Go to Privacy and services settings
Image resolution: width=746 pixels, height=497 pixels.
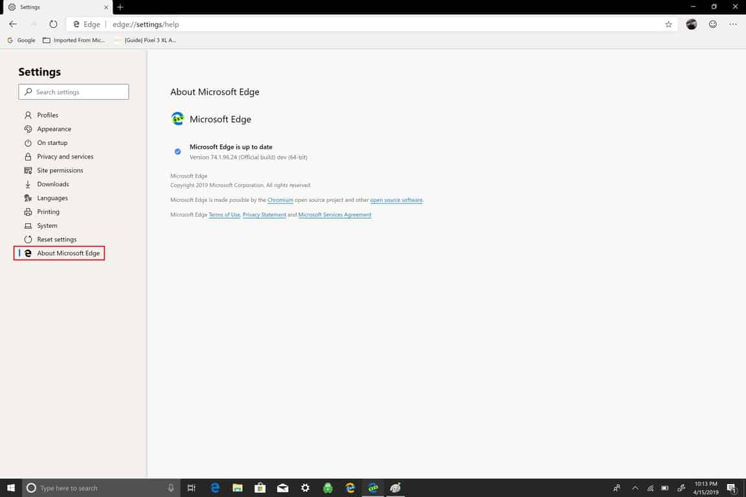tap(65, 157)
